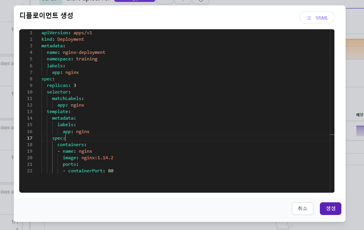Image resolution: width=364 pixels, height=230 pixels.
Task: Click 'labels:' on editor line 15
Action: (67, 125)
